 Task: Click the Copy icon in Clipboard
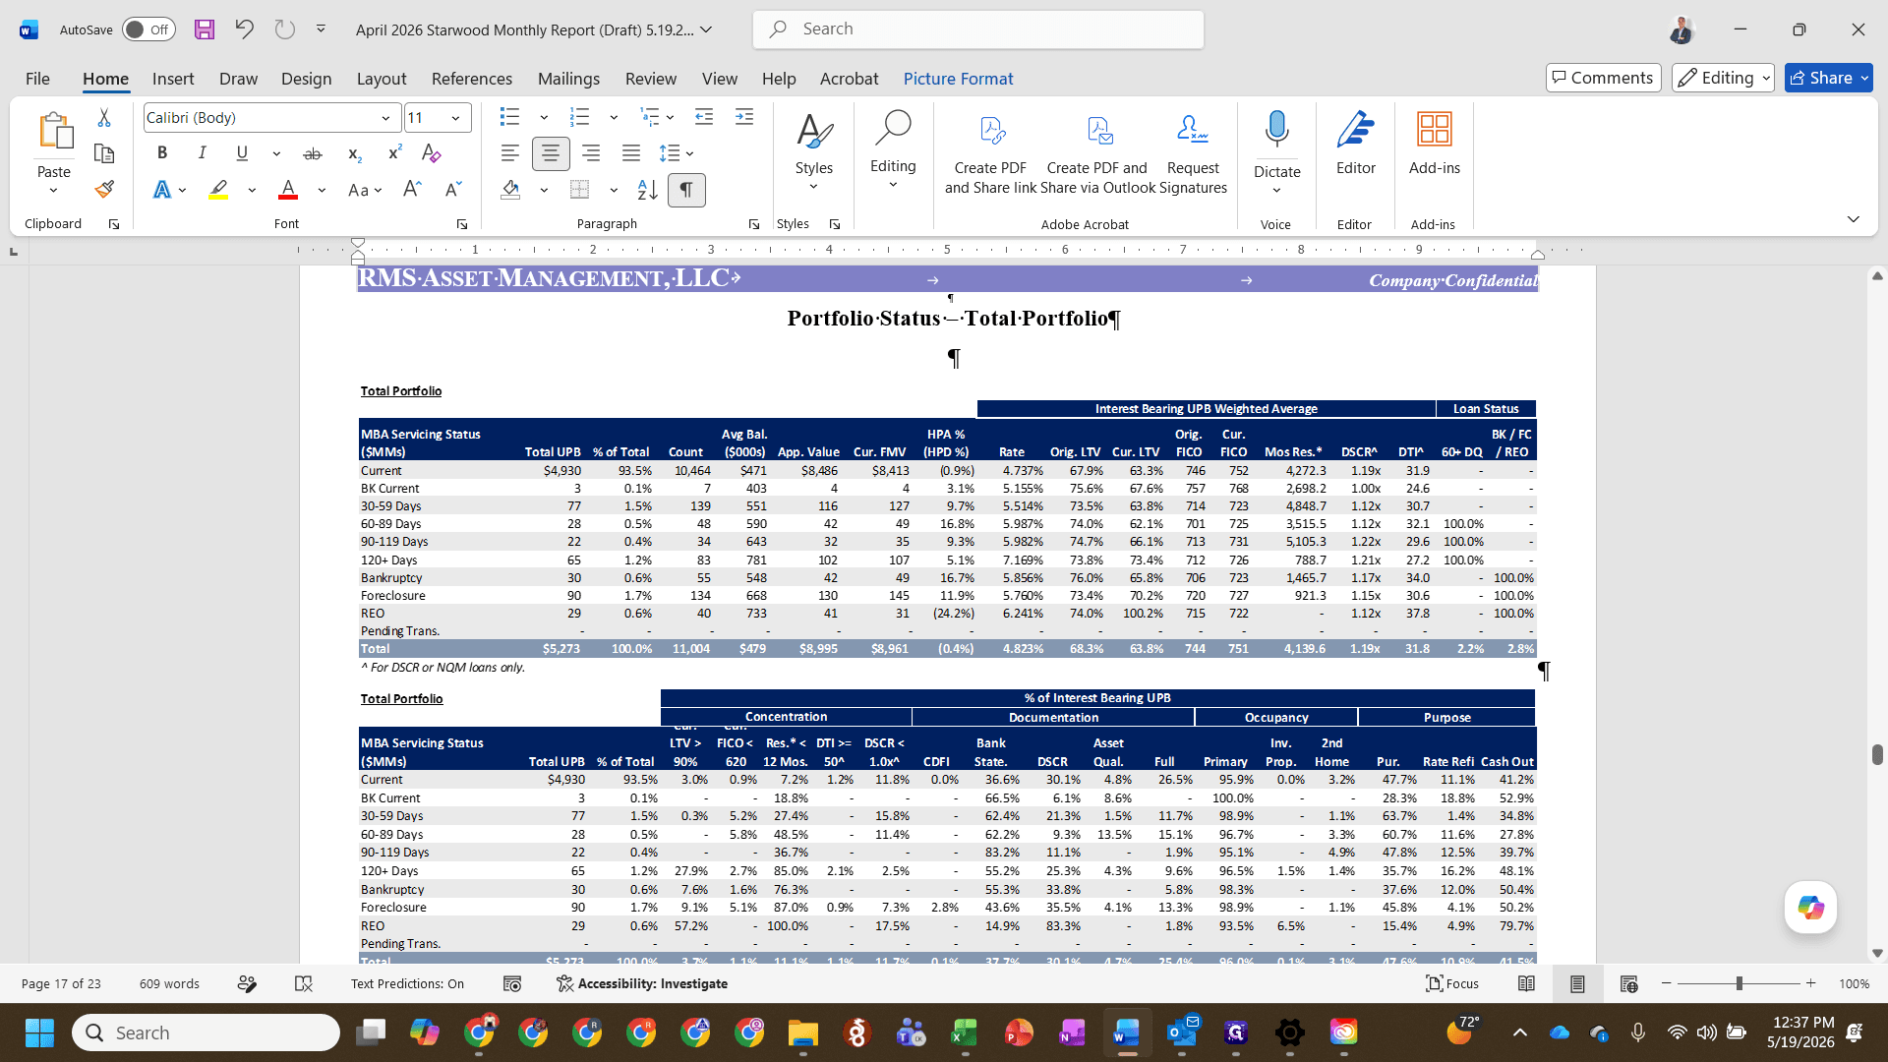[104, 153]
